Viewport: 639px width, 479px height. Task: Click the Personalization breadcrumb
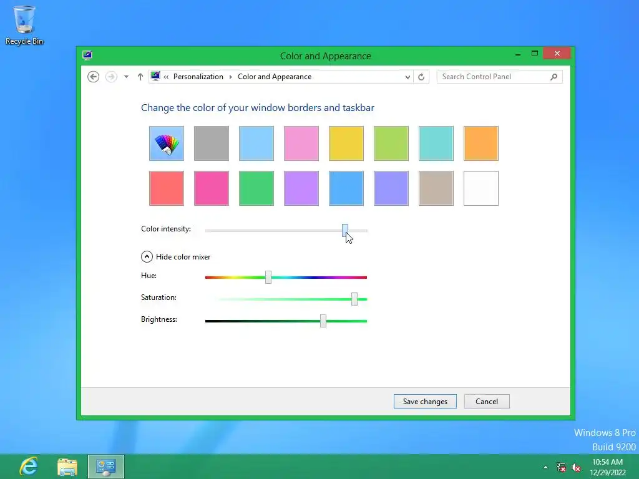point(198,77)
